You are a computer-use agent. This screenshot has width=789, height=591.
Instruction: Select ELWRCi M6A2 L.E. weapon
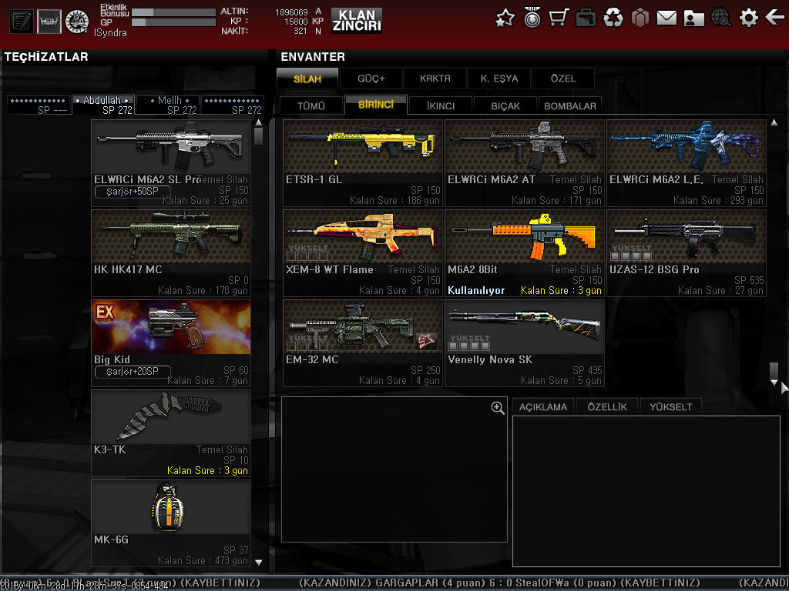coord(687,163)
